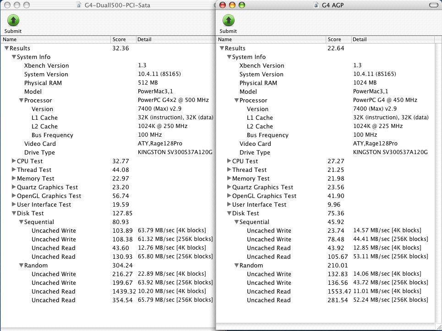
Task: Select Bus Frequency row in G4 AGP window
Action: tap(326, 135)
